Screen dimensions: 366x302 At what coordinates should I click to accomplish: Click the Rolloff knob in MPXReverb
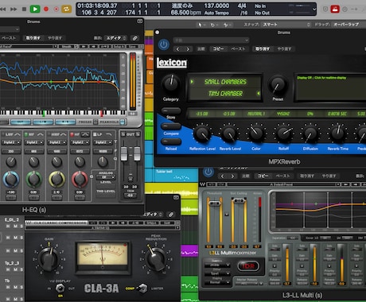[x=284, y=134]
